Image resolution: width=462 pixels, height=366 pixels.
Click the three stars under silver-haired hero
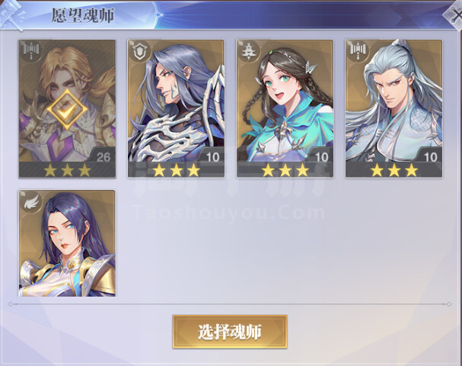[394, 170]
